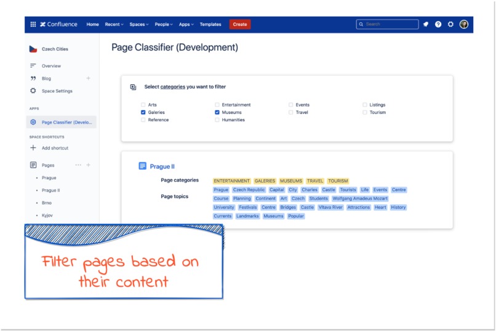Screen dimensions: 496x331
Task: Click the Add shortcut plus icon
Action: [x=33, y=148]
